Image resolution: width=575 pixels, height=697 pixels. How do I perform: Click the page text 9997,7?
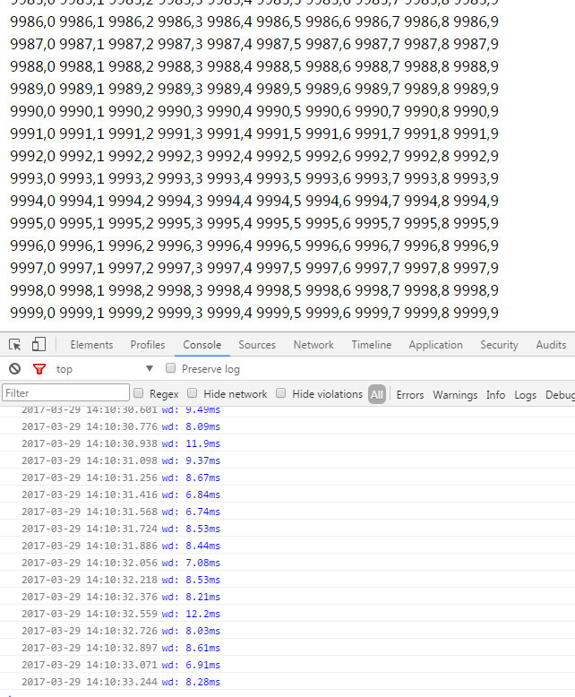377,268
